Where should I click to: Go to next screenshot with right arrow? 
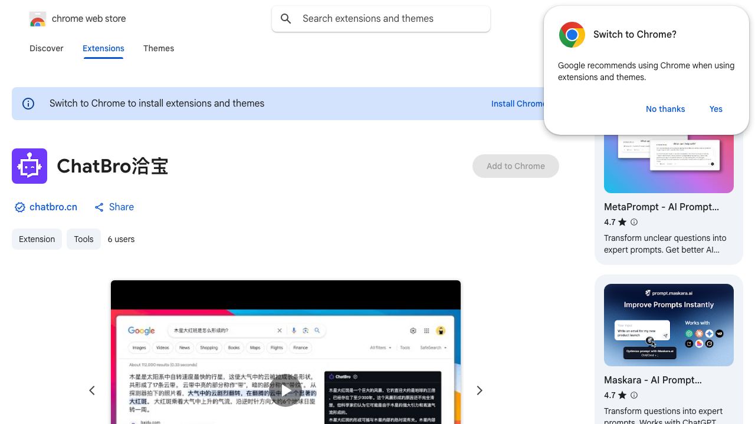[x=480, y=390]
